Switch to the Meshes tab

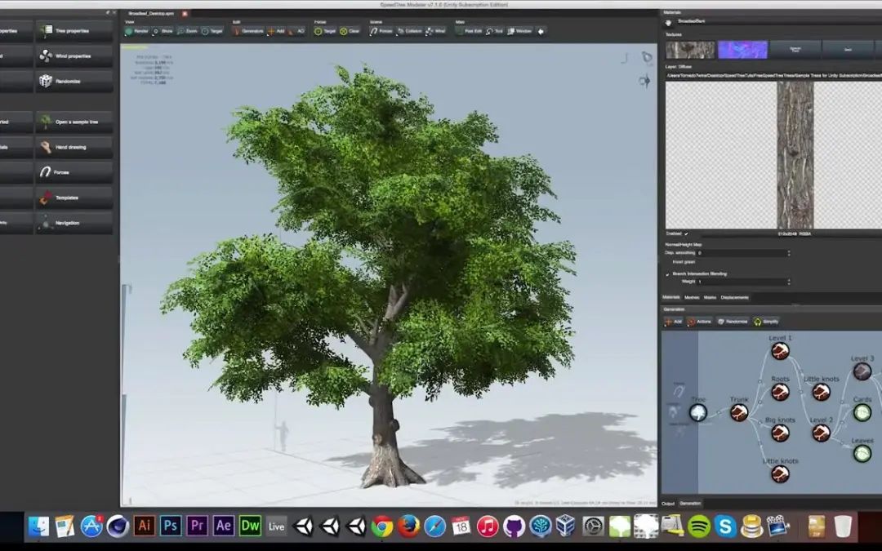pyautogui.click(x=691, y=297)
